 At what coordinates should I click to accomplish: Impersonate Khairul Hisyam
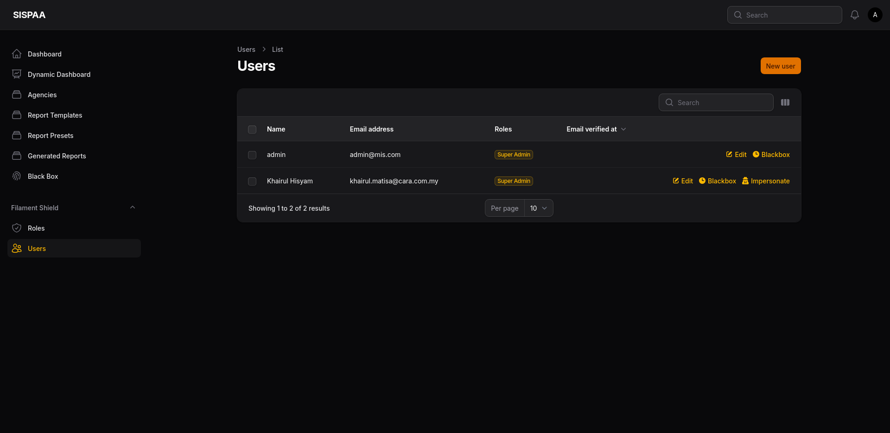point(766,181)
